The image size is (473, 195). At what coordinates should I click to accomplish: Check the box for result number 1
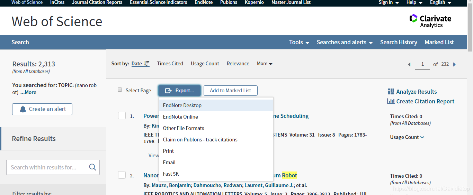pyautogui.click(x=122, y=115)
